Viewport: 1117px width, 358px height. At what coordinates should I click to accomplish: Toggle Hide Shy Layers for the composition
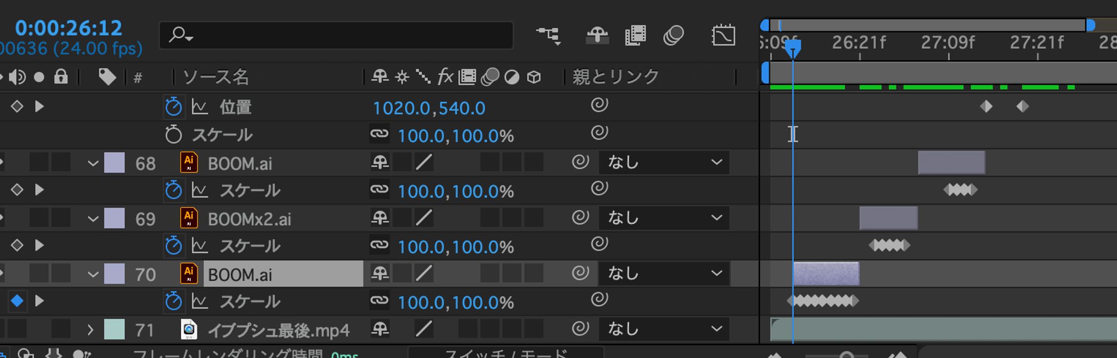point(597,35)
